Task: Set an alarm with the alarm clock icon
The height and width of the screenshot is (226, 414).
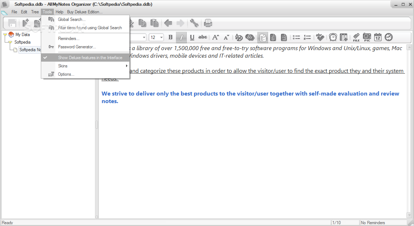Action: (333, 37)
